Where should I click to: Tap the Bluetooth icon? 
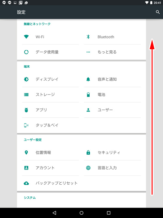click(x=88, y=37)
